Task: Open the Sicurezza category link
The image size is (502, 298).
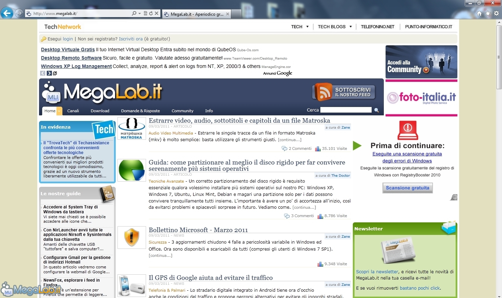Action: (x=158, y=242)
